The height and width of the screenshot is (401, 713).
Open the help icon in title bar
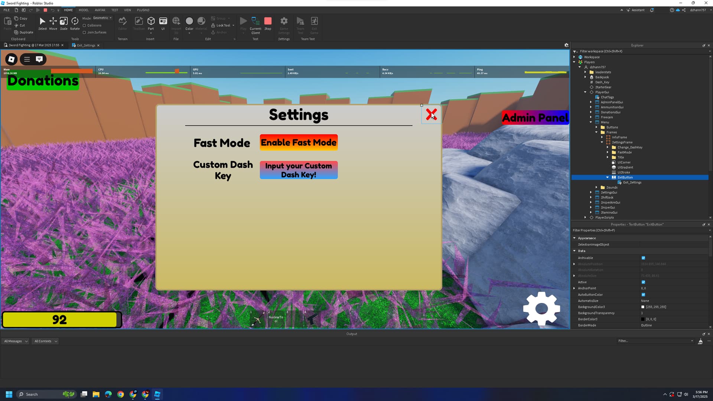[672, 10]
